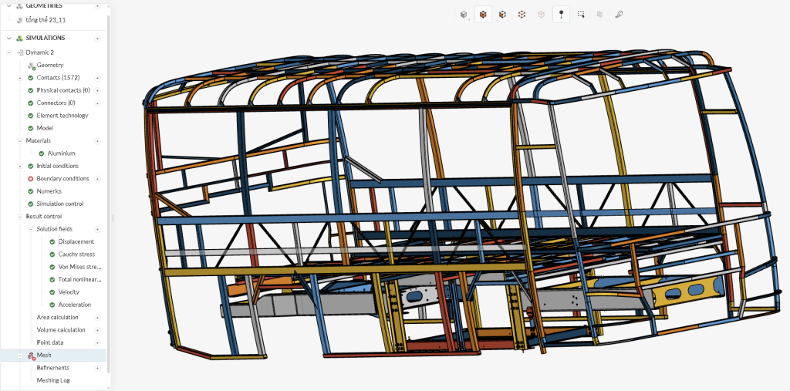Screen dimensions: 790x391
Task: Add a contact next to Contacts (1572)
Action: click(97, 78)
